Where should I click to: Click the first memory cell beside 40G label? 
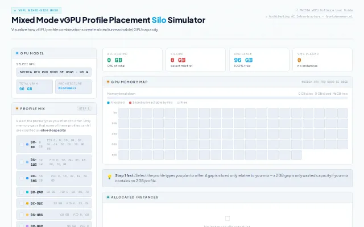123,134
